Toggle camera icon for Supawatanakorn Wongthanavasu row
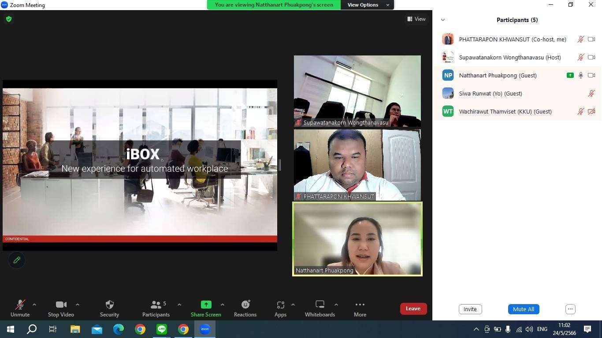This screenshot has width=602, height=338. click(591, 57)
